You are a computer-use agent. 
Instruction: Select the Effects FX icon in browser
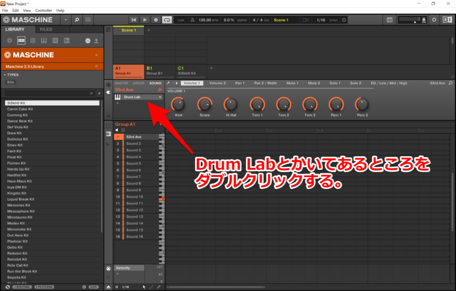click(55, 40)
